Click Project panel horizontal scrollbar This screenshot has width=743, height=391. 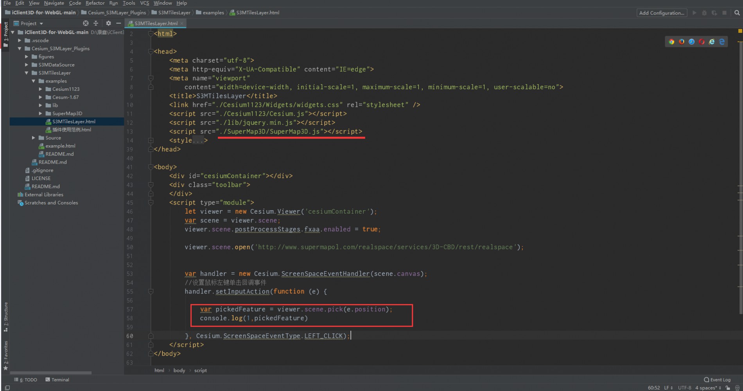(51, 373)
